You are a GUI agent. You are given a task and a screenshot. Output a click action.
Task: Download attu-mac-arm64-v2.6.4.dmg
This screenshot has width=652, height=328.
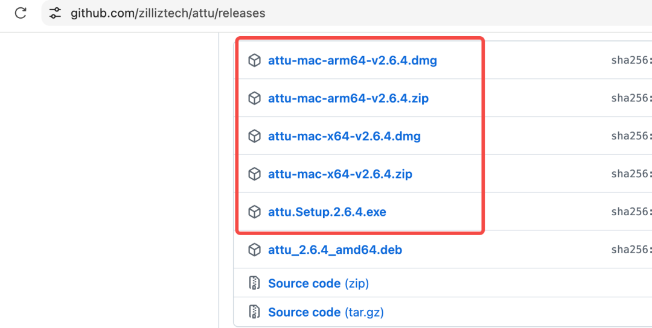(353, 61)
